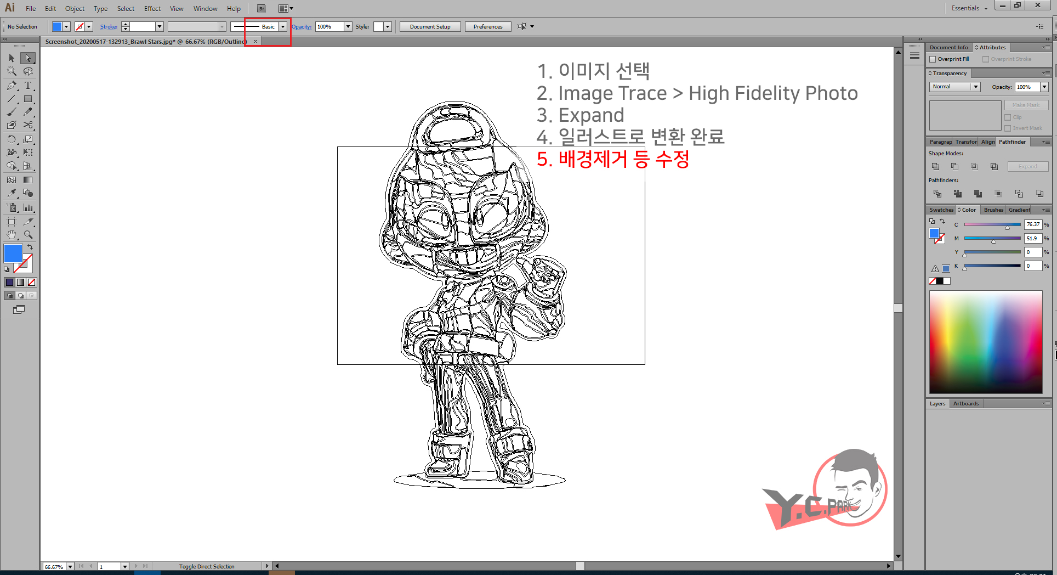Image resolution: width=1057 pixels, height=575 pixels.
Task: Open the Object menu
Action: tap(75, 8)
